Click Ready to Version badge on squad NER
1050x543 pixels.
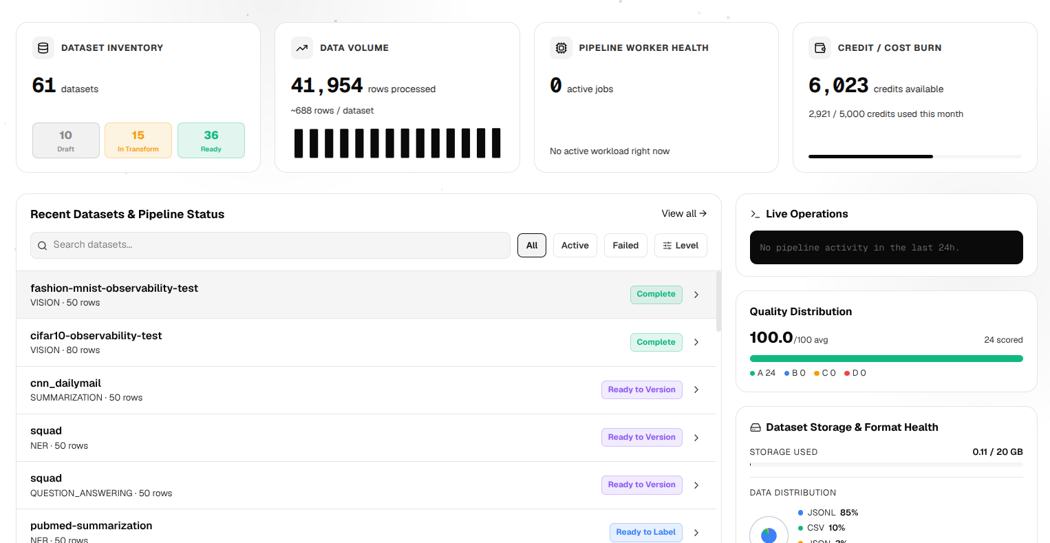tap(642, 437)
